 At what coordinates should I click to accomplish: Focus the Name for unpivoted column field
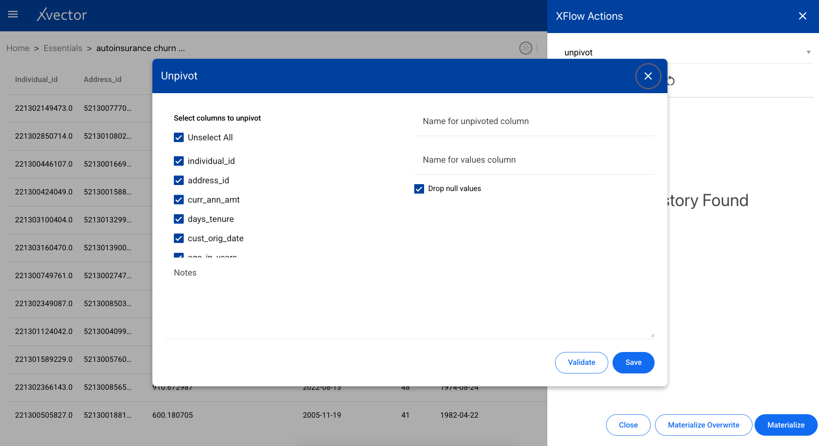pos(534,121)
